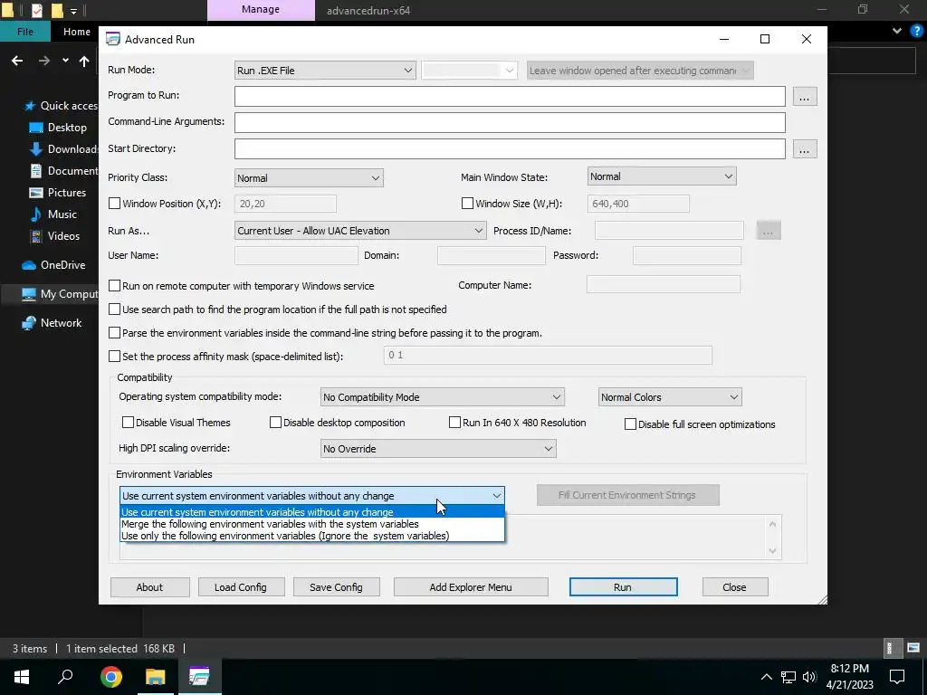Check Parse the environment variables option
927x695 pixels.
115,333
